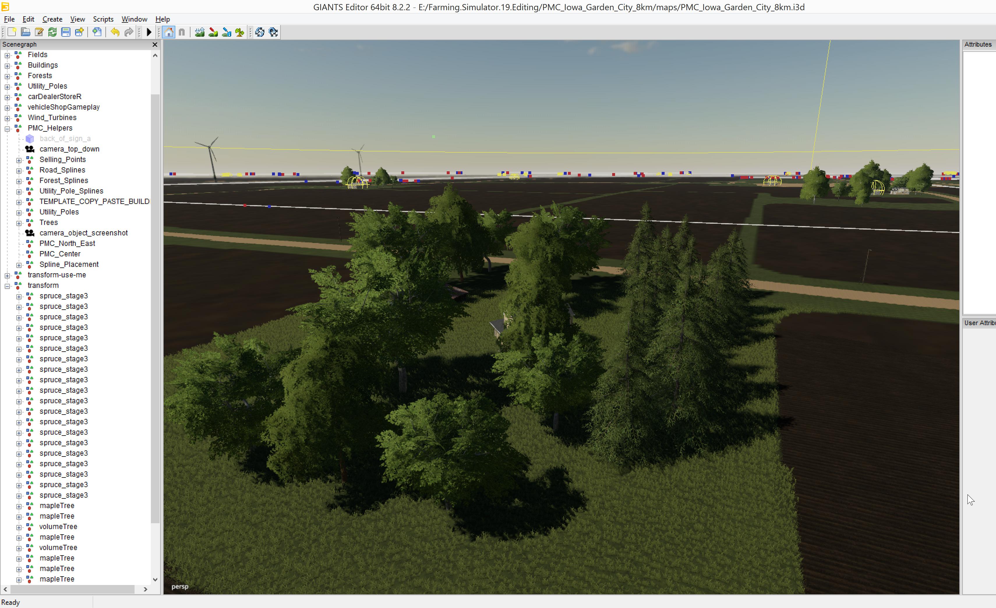Screen dimensions: 996x608
Task: Select the terrain detail paint icon
Action: coord(213,32)
